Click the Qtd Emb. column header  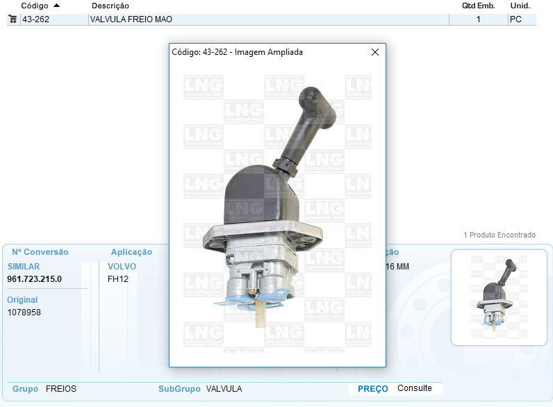point(478,6)
